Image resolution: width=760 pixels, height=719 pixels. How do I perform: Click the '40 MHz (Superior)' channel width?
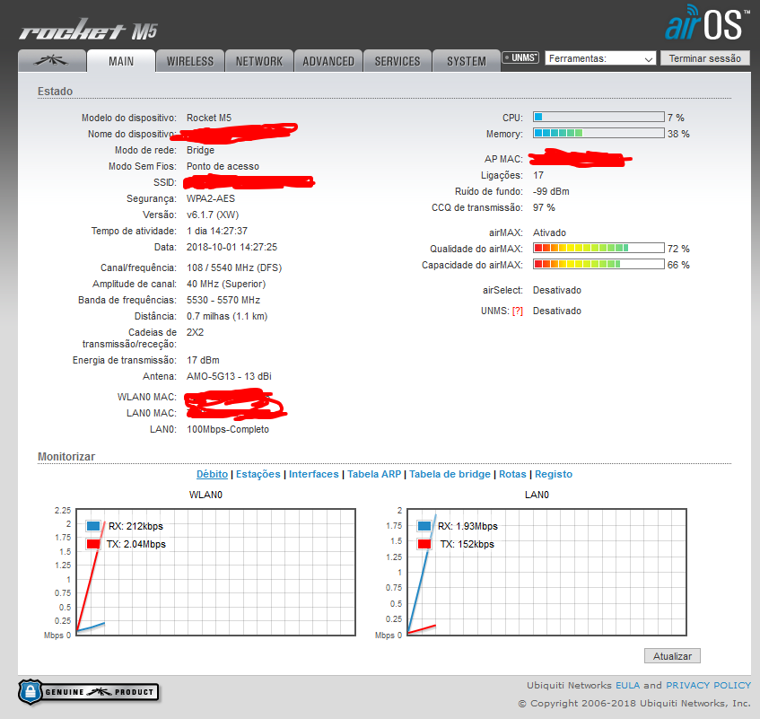pyautogui.click(x=226, y=284)
